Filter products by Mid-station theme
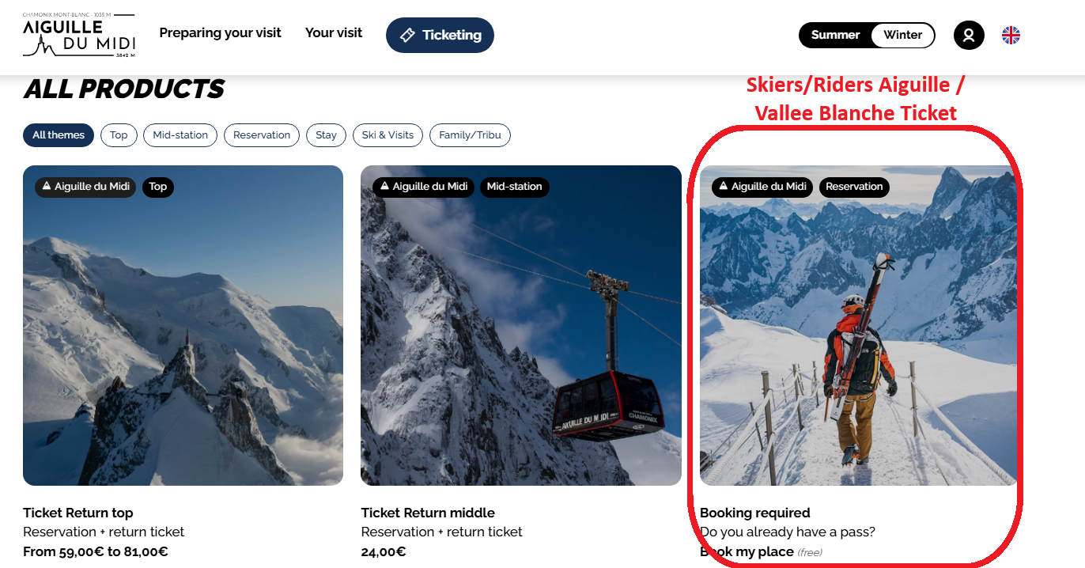Image resolution: width=1085 pixels, height=568 pixels. 180,135
